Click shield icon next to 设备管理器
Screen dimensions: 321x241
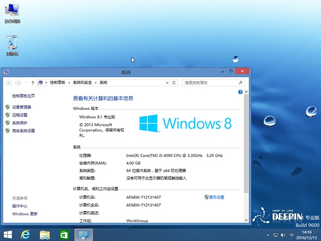[x=8, y=107]
